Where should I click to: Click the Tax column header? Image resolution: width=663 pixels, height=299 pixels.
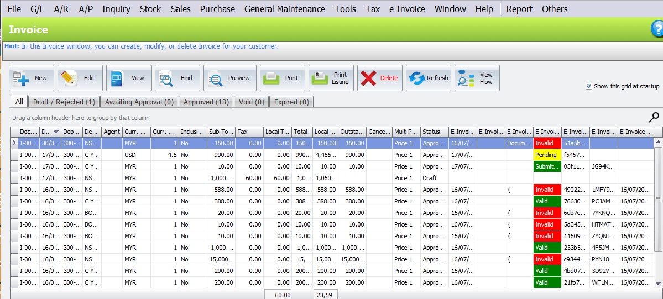pyautogui.click(x=249, y=132)
